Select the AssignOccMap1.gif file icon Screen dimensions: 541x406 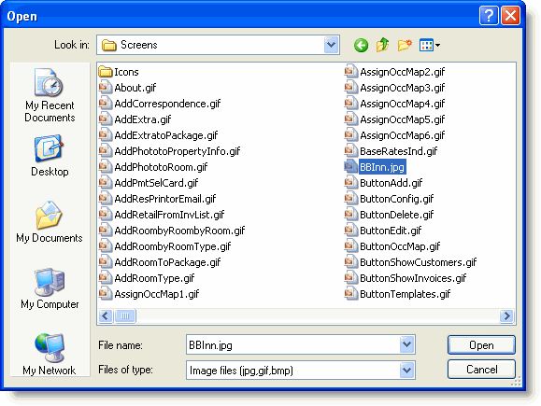tap(105, 294)
